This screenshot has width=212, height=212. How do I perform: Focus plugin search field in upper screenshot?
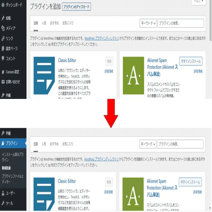[181, 23]
